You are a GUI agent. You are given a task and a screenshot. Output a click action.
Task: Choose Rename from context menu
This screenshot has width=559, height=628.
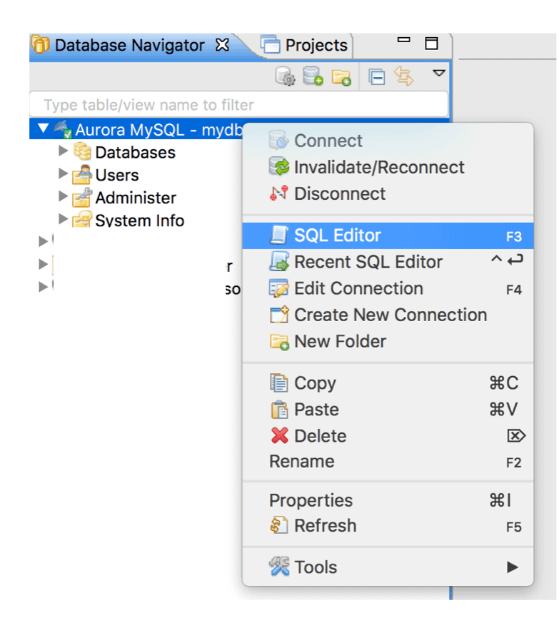pos(388,462)
